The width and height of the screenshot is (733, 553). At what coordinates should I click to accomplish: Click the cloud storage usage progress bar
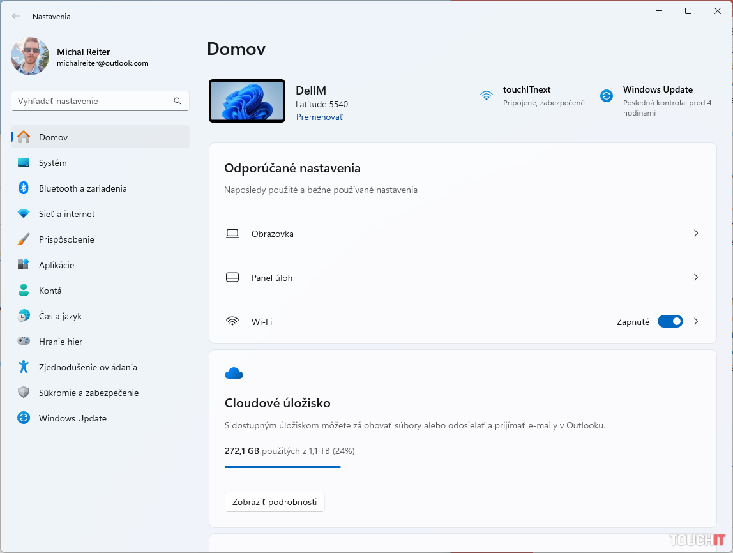(x=462, y=467)
